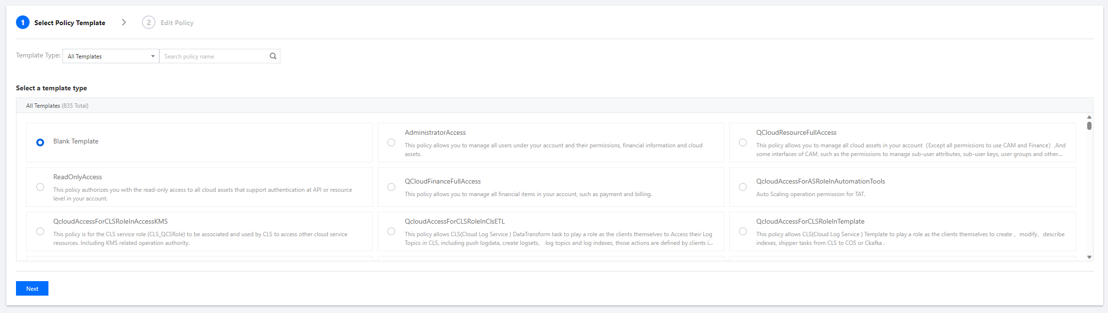This screenshot has width=1108, height=313.
Task: Click the QcloudAccessForCLSRoleInTemplate policy title
Action: coord(810,221)
